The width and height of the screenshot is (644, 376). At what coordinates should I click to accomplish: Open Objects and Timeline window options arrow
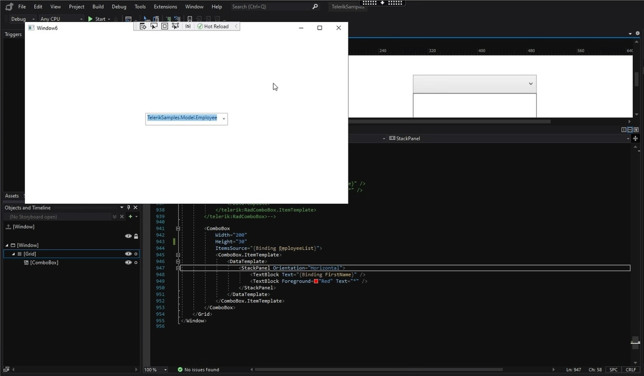(x=122, y=208)
